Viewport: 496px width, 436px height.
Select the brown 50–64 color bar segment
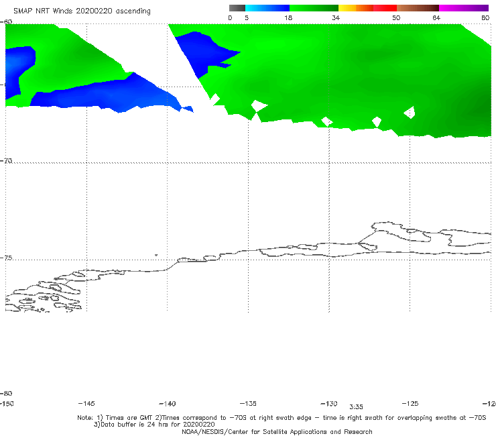pyautogui.click(x=418, y=8)
